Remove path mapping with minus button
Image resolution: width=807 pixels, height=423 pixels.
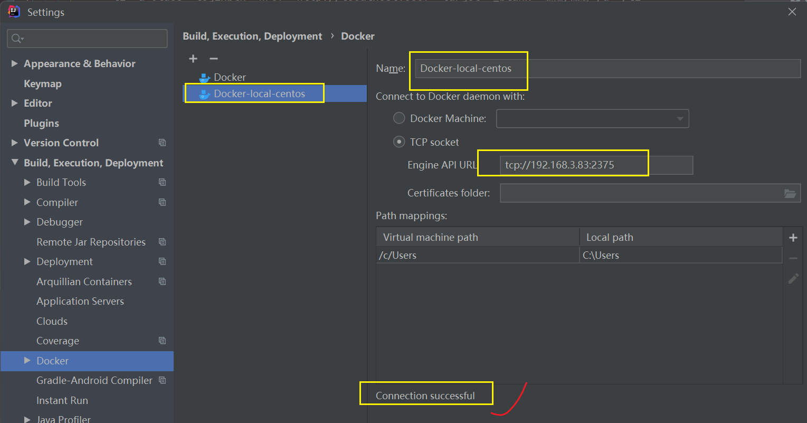793,258
